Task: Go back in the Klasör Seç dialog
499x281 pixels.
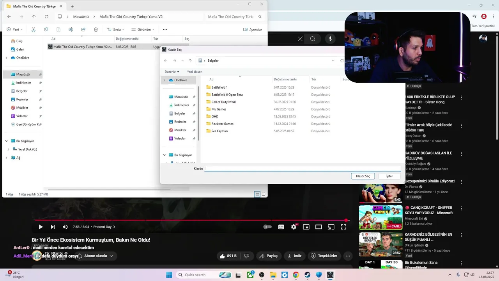Action: pyautogui.click(x=165, y=60)
